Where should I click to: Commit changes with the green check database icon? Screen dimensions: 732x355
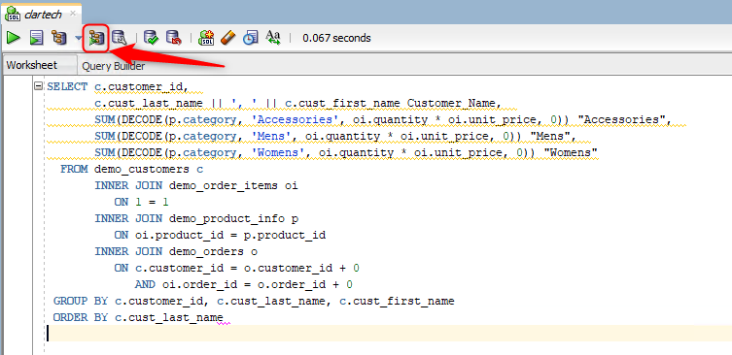pos(151,38)
